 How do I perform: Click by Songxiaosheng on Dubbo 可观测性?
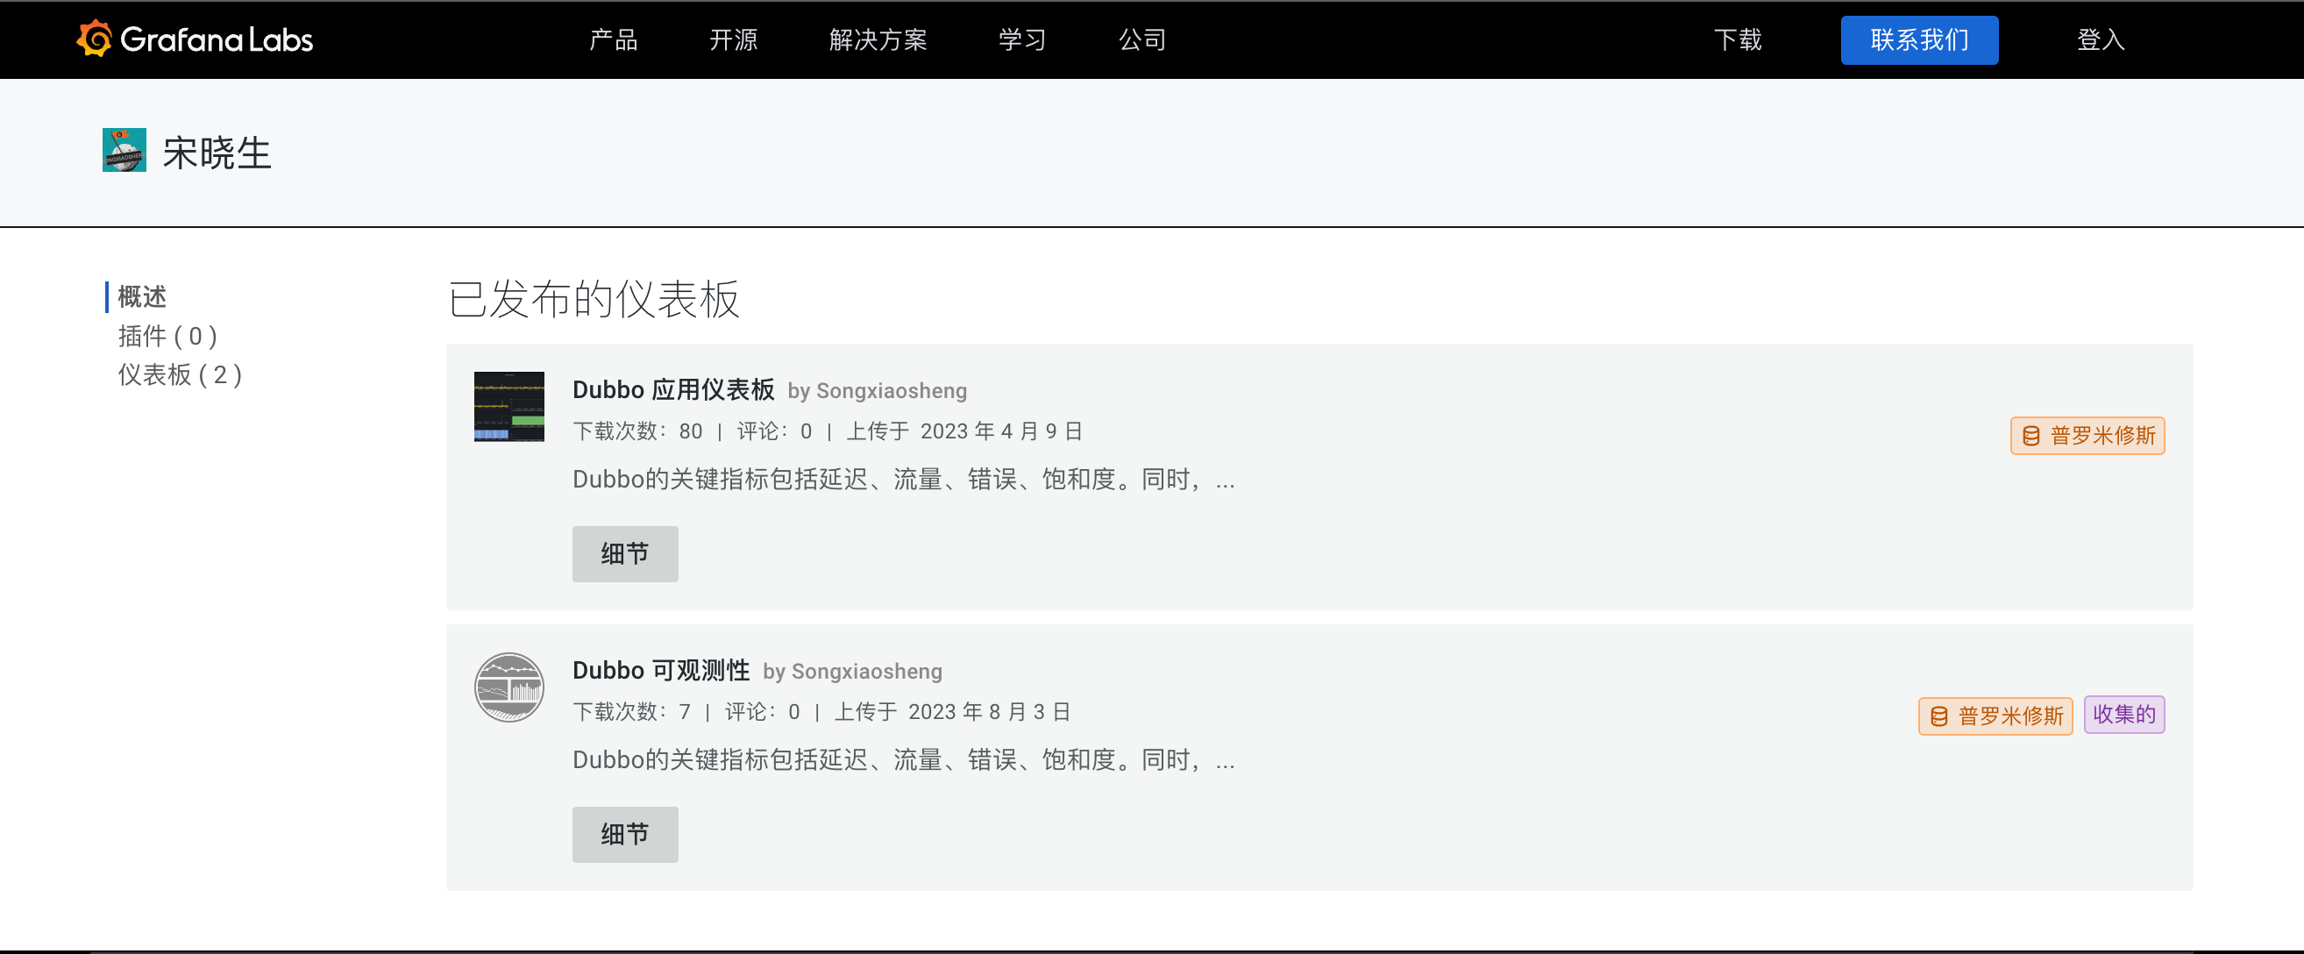(852, 670)
